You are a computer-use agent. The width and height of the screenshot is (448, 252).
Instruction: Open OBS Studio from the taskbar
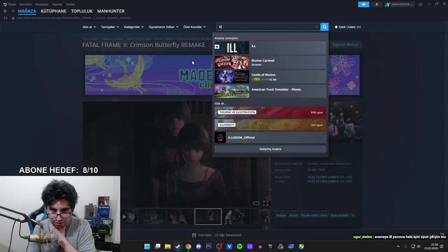(x=219, y=246)
